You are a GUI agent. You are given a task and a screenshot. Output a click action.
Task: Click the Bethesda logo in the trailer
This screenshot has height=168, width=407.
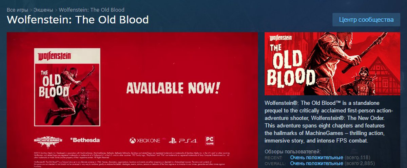[85, 140]
